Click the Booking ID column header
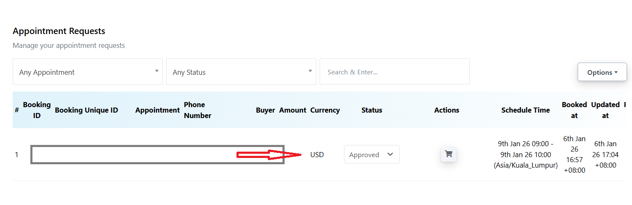This screenshot has width=632, height=205. 37,110
